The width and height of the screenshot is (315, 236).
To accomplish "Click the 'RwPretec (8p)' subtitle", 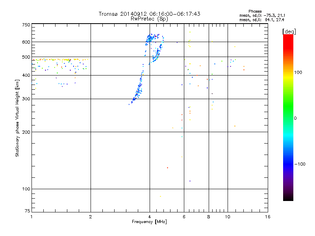I will pos(149,19).
